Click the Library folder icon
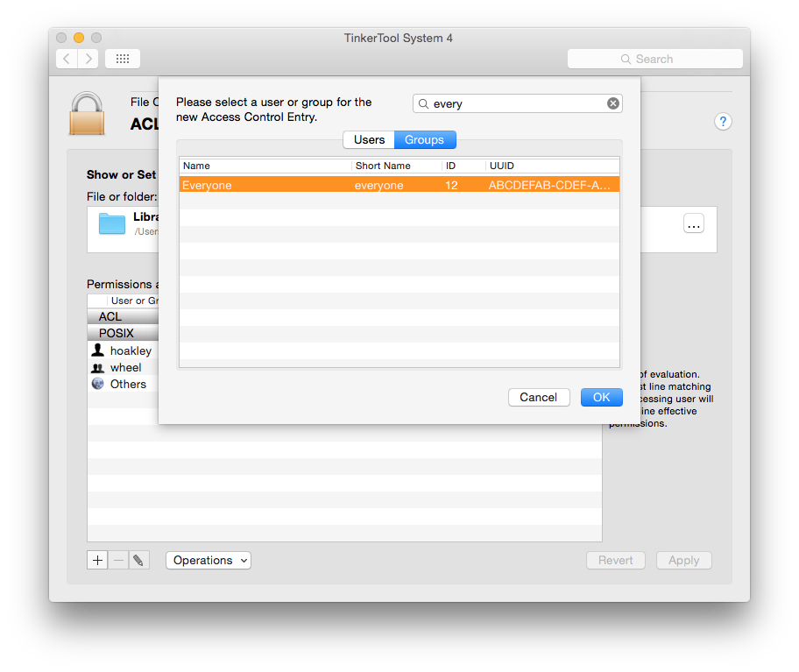This screenshot has width=799, height=672. (x=112, y=223)
